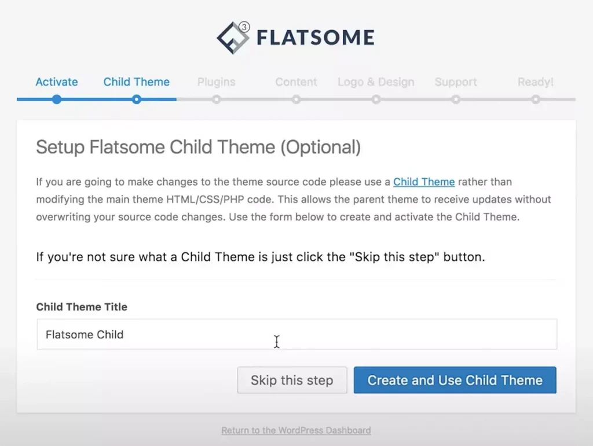
Task: Click the progress dot under Activate
Action: point(57,99)
